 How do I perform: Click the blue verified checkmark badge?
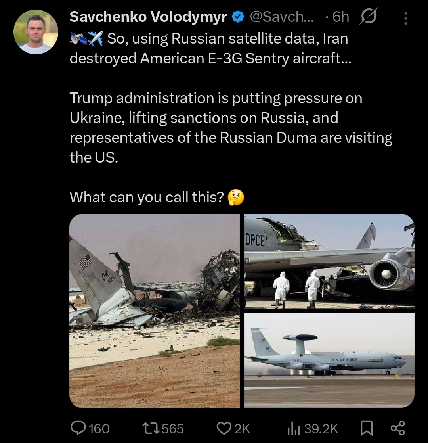[x=238, y=17]
